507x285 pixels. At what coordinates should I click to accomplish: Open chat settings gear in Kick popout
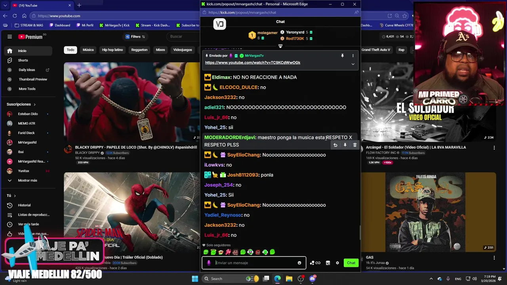337,263
